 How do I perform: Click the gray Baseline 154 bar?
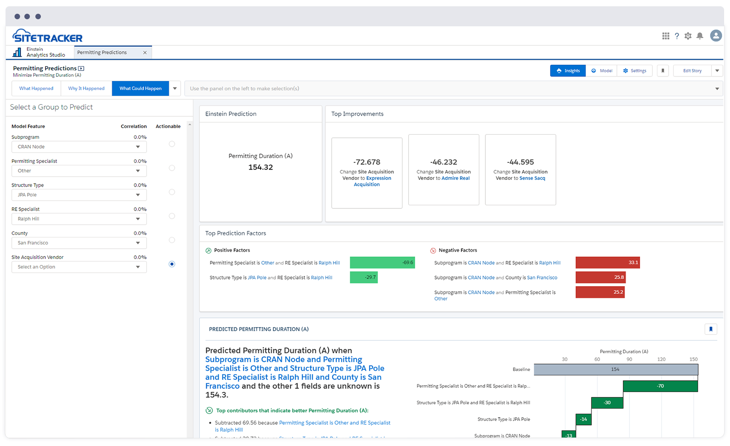616,369
